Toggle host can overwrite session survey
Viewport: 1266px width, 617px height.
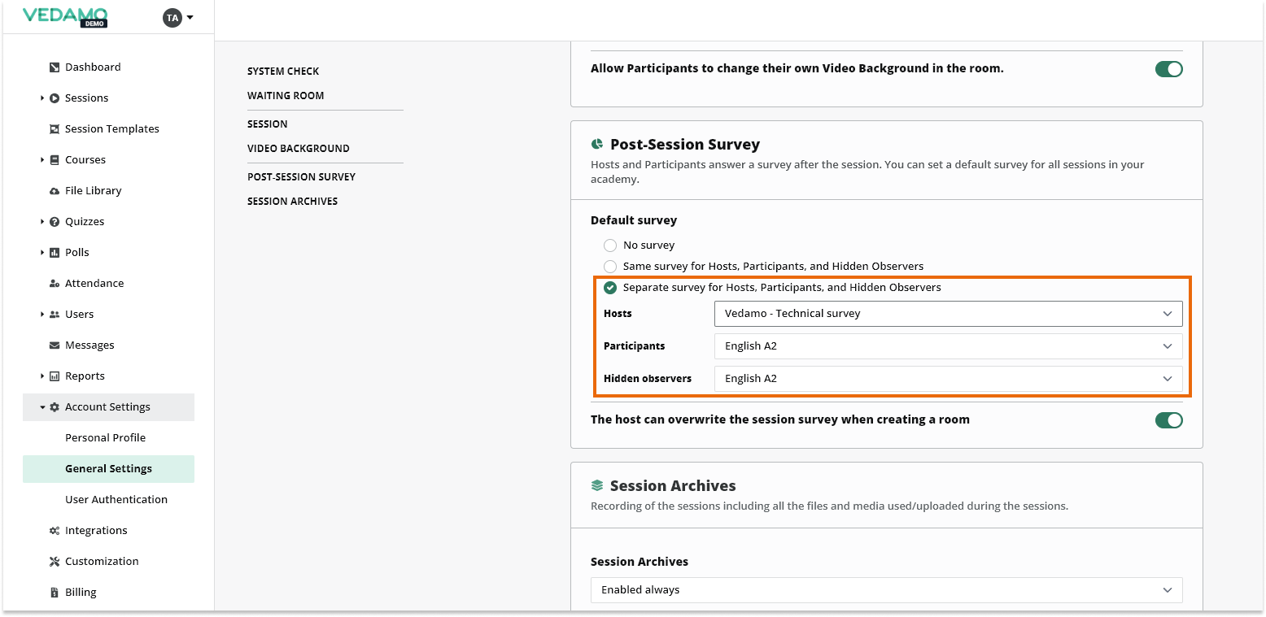1168,420
